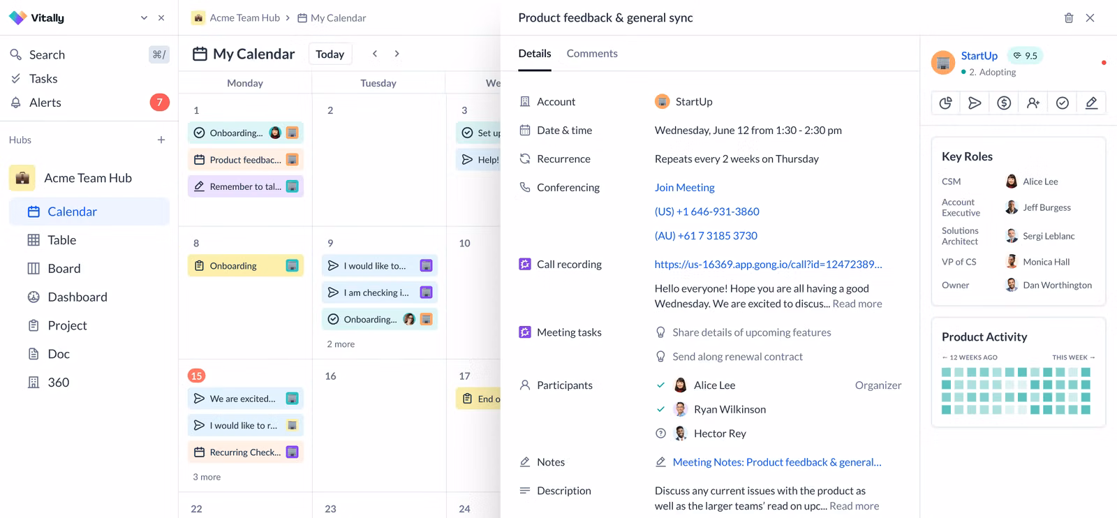
Task: Check the 'Send along renewal contract' task
Action: point(660,357)
